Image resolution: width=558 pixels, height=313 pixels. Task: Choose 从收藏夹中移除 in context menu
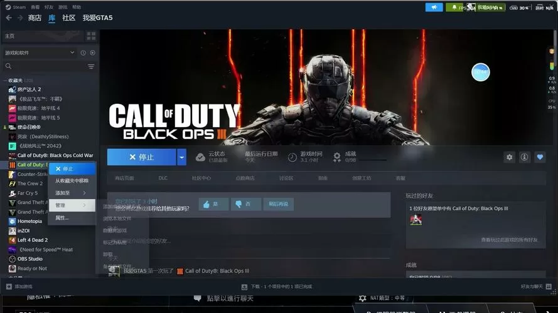[72, 181]
